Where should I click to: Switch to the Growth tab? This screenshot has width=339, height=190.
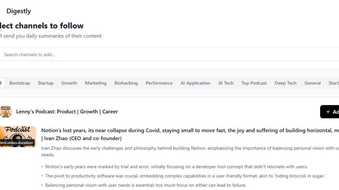[69, 83]
